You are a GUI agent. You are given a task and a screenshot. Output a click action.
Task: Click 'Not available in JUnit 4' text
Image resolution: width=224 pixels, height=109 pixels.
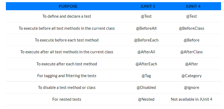coord(191,99)
